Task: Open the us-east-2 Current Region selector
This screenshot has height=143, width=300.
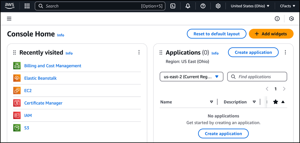Action: [x=192, y=77]
